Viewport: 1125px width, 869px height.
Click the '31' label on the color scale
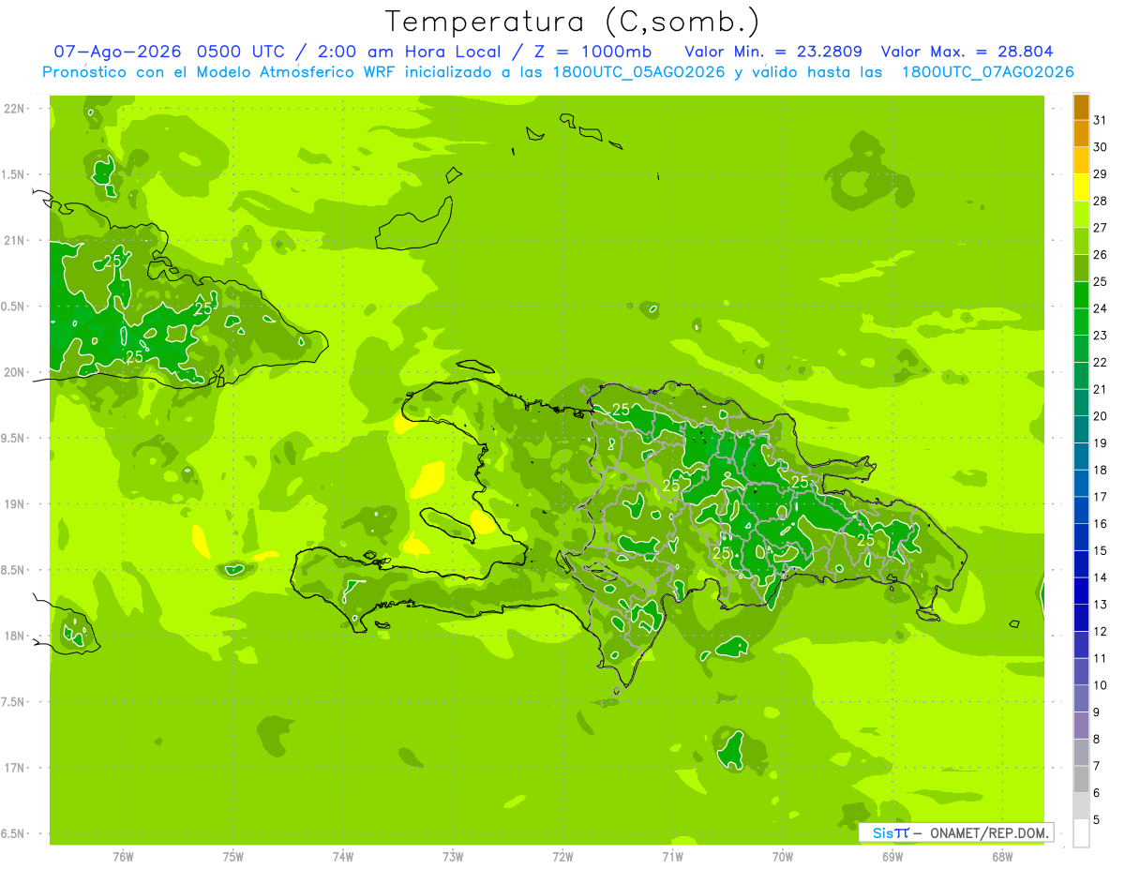(x=1100, y=120)
